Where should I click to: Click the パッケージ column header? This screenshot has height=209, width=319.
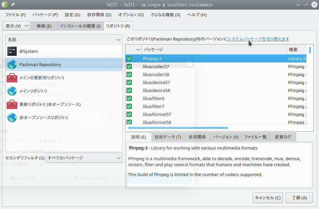(x=214, y=50)
